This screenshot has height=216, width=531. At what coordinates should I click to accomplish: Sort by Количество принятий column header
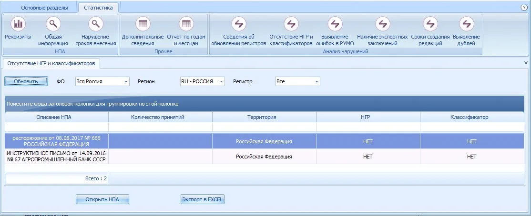pos(161,117)
